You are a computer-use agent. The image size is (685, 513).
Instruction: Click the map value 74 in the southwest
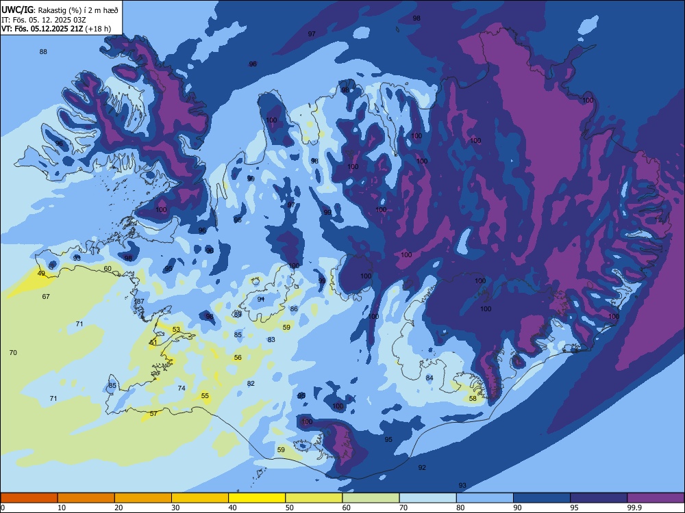coord(182,389)
